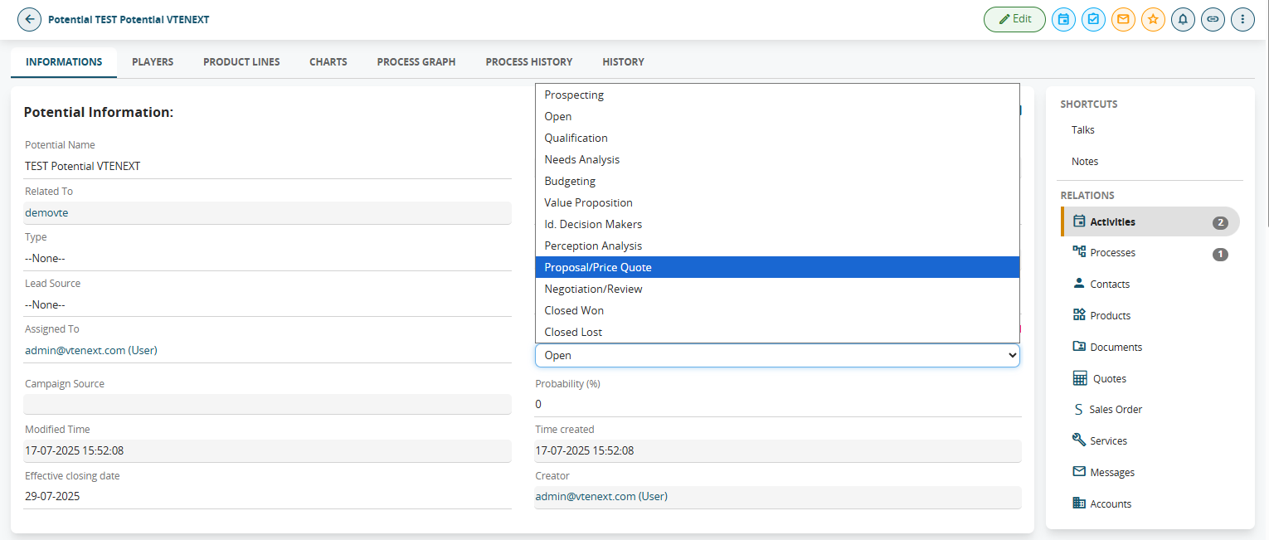This screenshot has height=540, width=1269.
Task: Click Talks shortcut
Action: pyautogui.click(x=1082, y=130)
